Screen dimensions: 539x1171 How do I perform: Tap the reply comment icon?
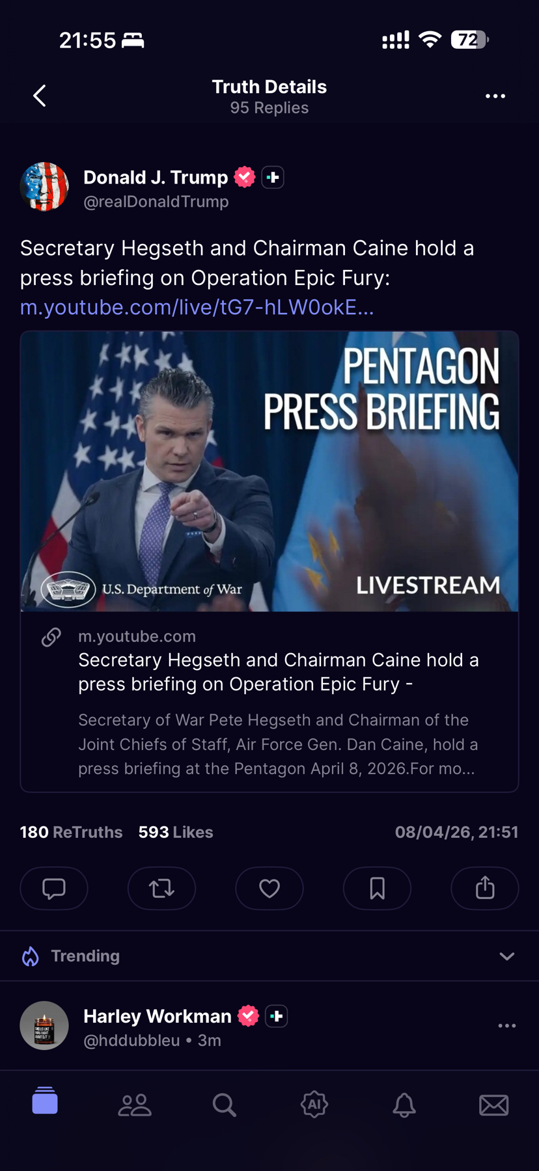(x=54, y=888)
